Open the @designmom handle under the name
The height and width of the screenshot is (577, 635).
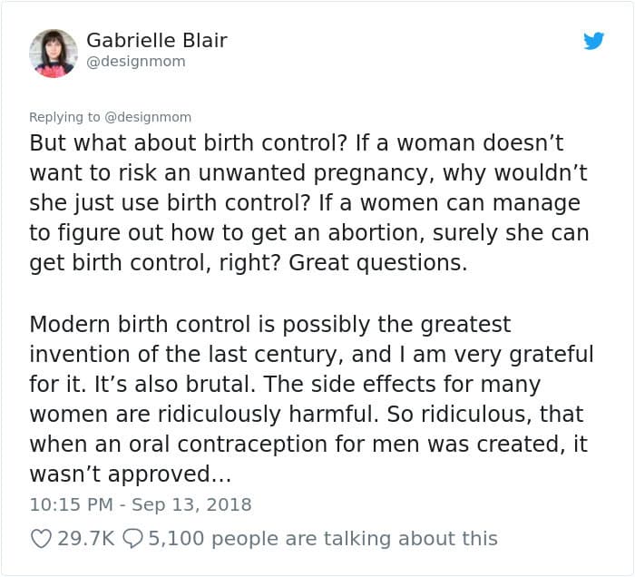(x=136, y=62)
